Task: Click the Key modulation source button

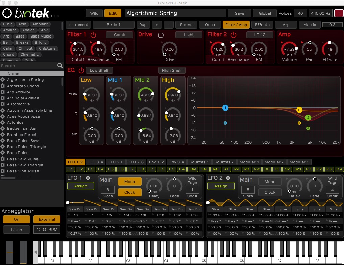Action: tap(192, 169)
